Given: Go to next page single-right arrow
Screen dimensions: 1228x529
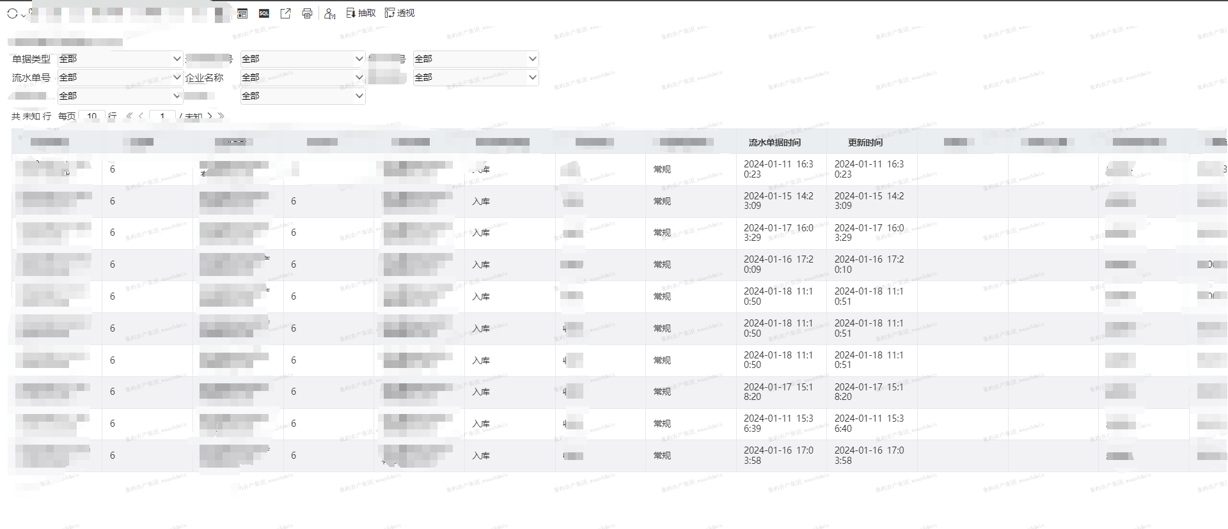Looking at the screenshot, I should (x=210, y=116).
